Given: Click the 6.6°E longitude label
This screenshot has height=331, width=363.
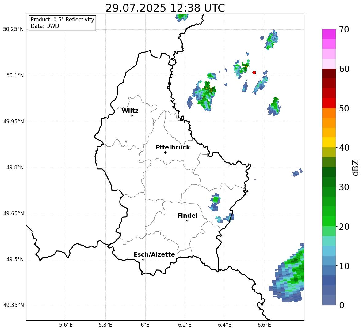Looking at the screenshot, I should click(x=264, y=325).
